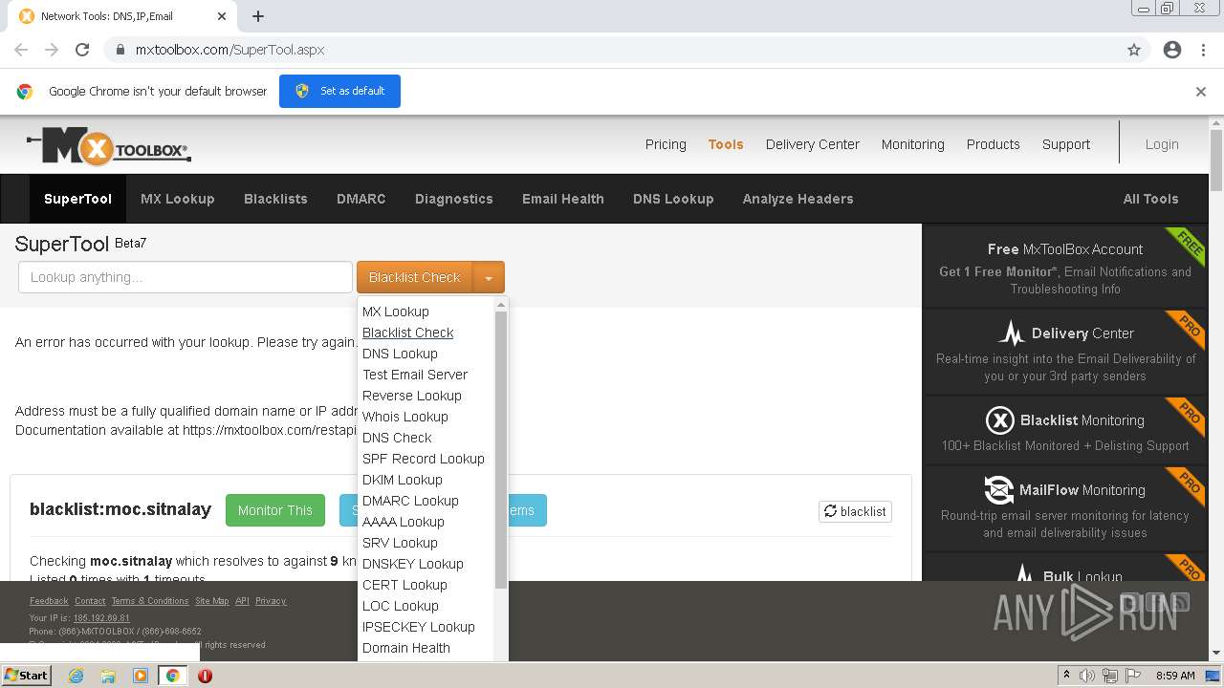Open the Site Map footer link

point(211,601)
